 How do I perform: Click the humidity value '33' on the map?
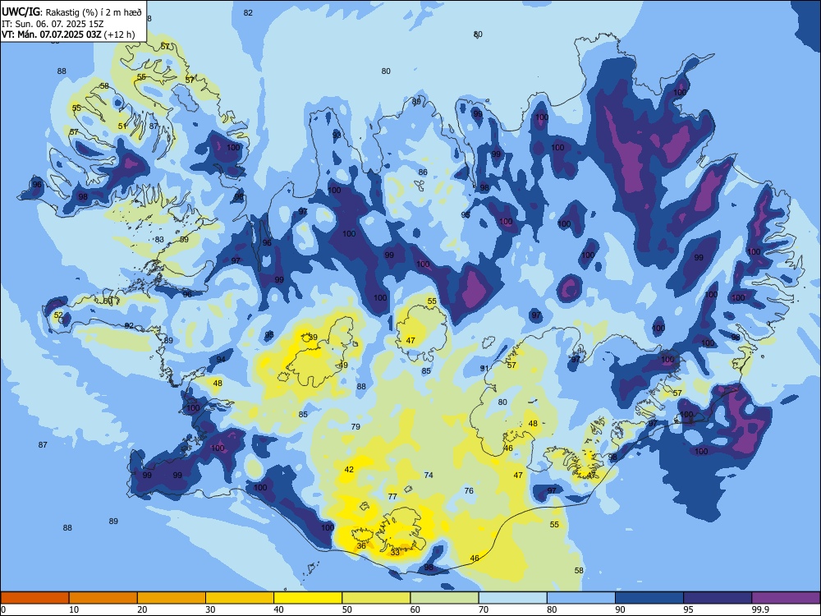click(x=396, y=552)
